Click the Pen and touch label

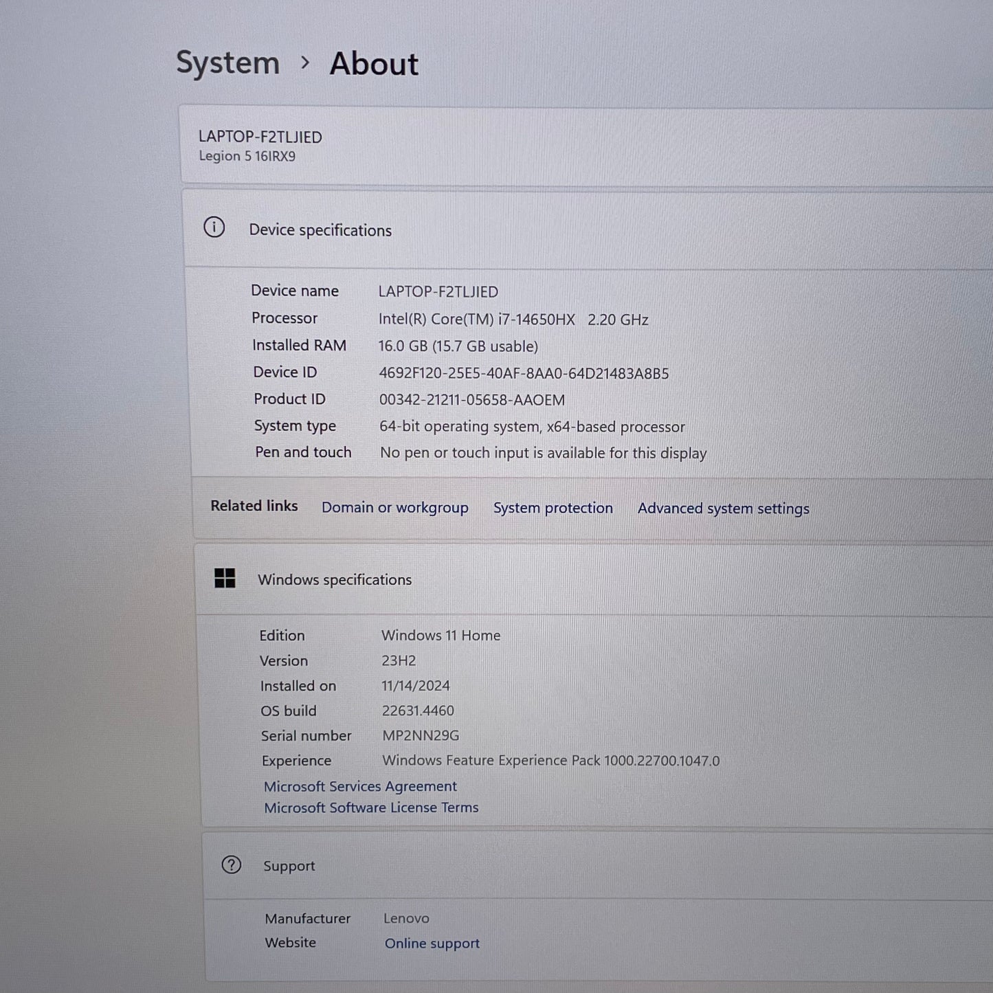point(303,452)
